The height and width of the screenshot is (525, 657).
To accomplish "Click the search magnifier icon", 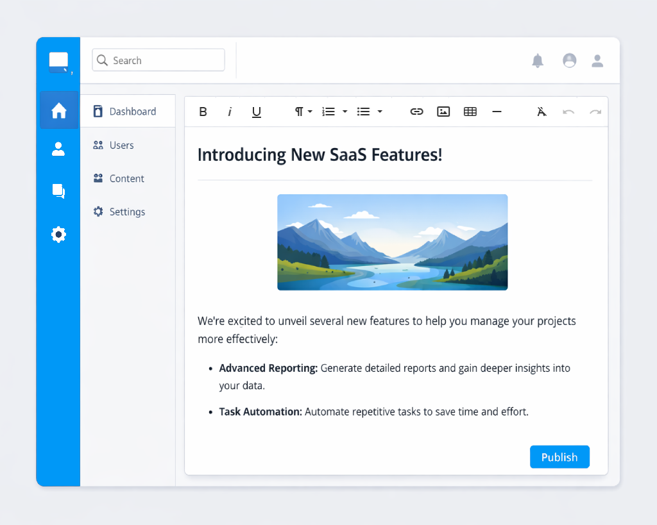I will pos(102,60).
